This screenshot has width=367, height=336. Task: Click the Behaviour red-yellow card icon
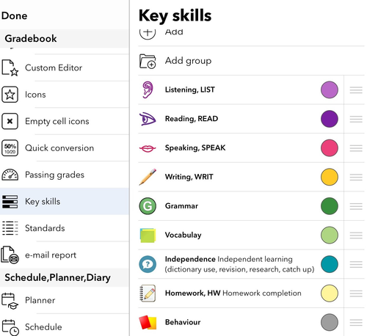tap(148, 322)
